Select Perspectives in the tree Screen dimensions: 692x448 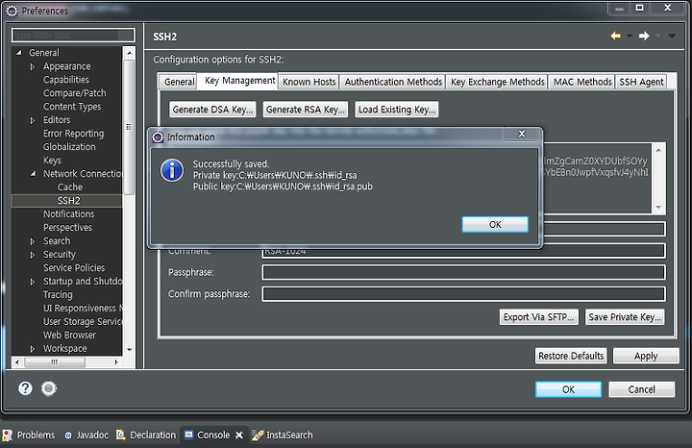pos(67,228)
